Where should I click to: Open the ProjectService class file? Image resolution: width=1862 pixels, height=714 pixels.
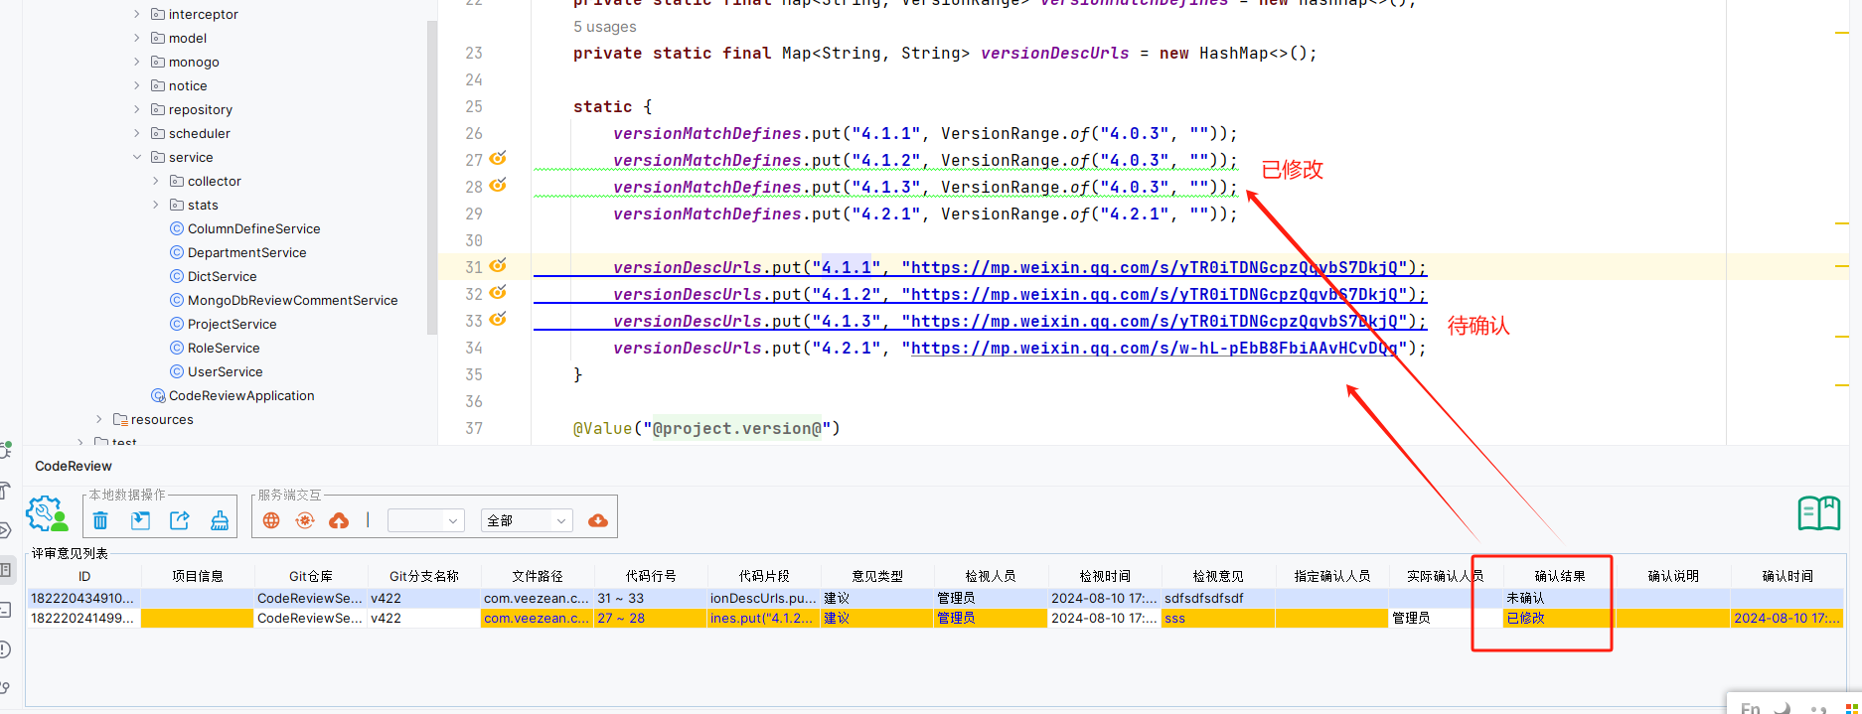[232, 324]
